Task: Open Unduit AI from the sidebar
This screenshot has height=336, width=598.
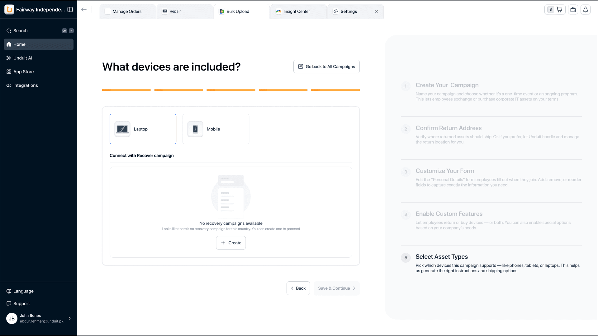Action: pos(22,58)
